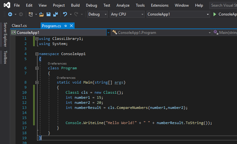Open the Build menu
The height and width of the screenshot is (144, 237).
pyautogui.click(x=75, y=5)
